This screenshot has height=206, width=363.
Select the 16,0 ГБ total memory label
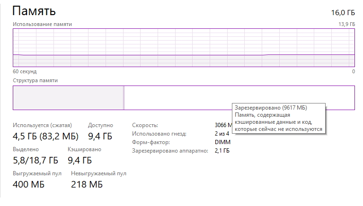point(343,13)
